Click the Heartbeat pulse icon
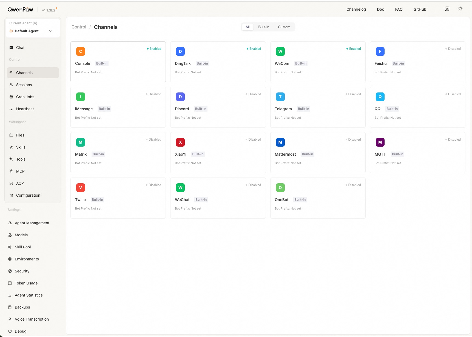472x337 pixels. coord(11,109)
